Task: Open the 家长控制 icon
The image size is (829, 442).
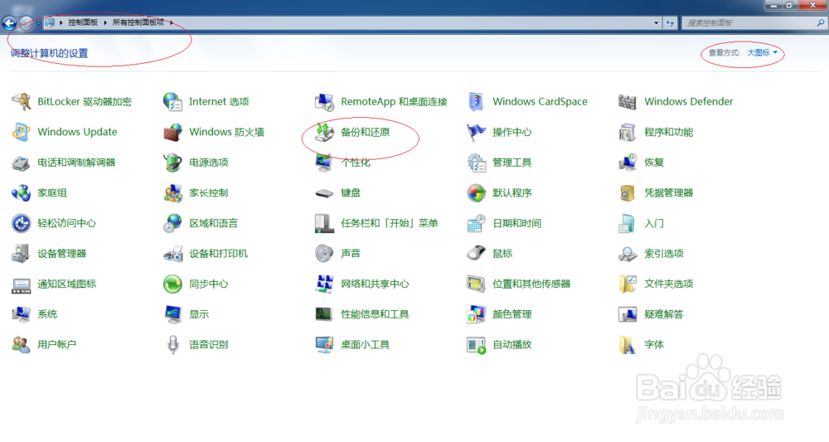Action: click(173, 193)
